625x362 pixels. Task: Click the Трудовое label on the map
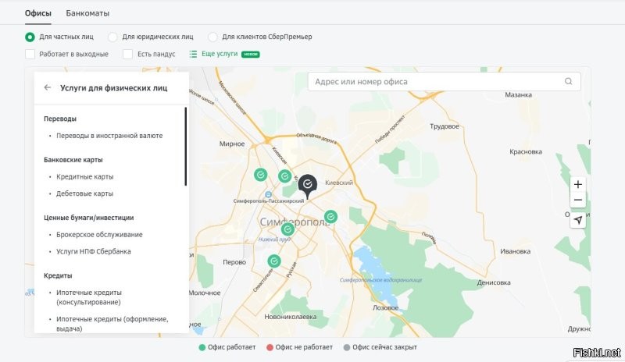(x=445, y=126)
